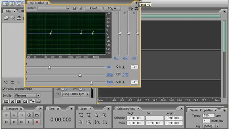Open track input [01S] 1-1010 dropdown
The width and height of the screenshot is (229, 129).
88,94
